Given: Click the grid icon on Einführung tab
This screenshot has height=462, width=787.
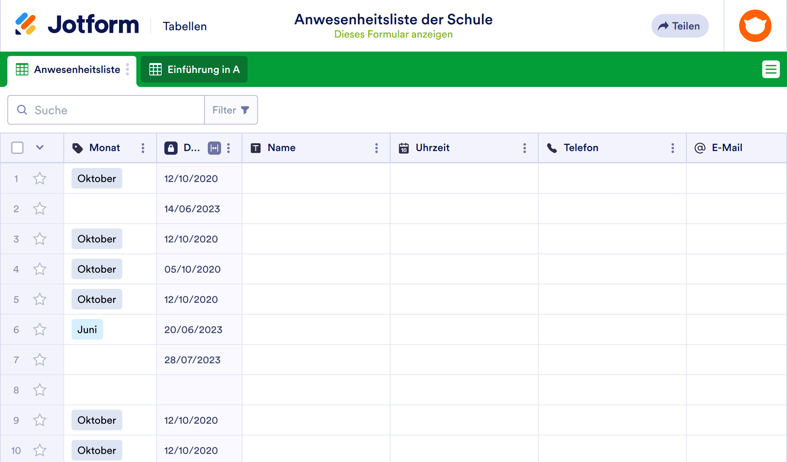Looking at the screenshot, I should (155, 69).
